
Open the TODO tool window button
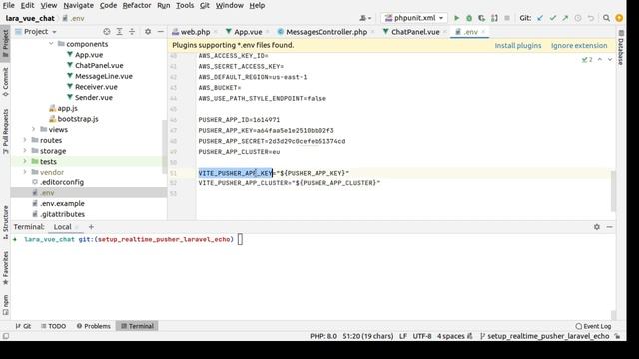tap(53, 326)
